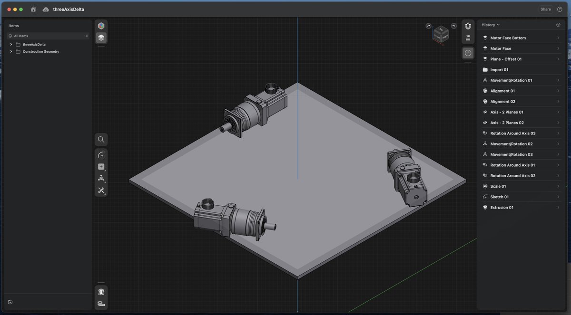Open the Visualization cube icon
The height and width of the screenshot is (315, 571).
tap(101, 26)
